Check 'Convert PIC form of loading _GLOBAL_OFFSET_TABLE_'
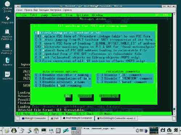 pyautogui.click(x=38, y=43)
